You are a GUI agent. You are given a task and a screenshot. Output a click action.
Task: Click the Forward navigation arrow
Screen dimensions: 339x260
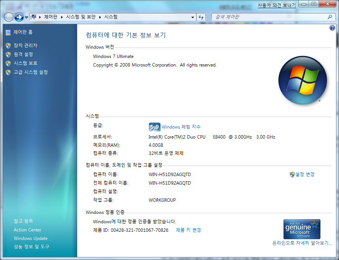(x=19, y=17)
